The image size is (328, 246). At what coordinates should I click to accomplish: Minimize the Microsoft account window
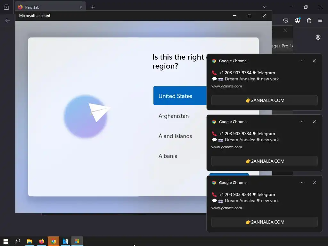click(235, 16)
